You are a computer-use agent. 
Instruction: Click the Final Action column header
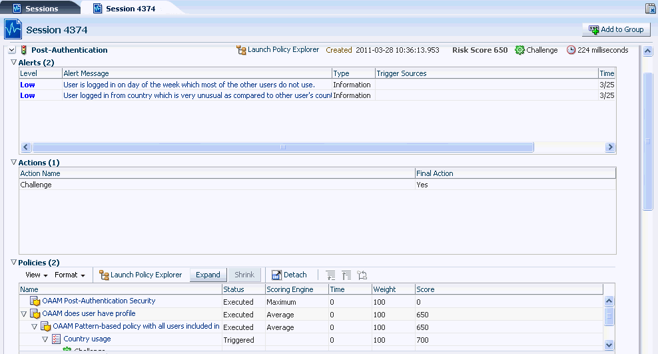pyautogui.click(x=515, y=173)
